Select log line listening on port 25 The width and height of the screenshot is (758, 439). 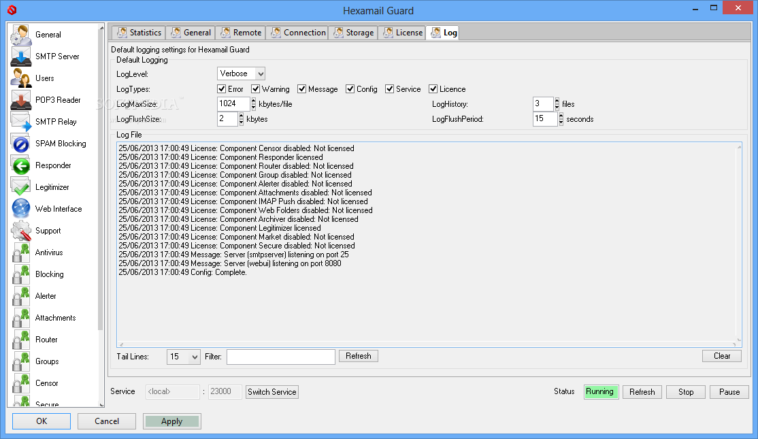point(233,255)
